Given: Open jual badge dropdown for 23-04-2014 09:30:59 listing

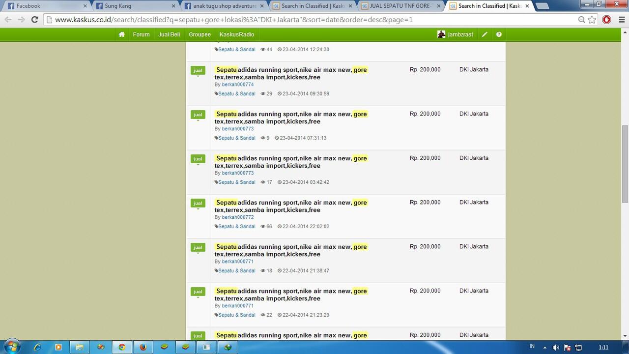Looking at the screenshot, I should [198, 72].
